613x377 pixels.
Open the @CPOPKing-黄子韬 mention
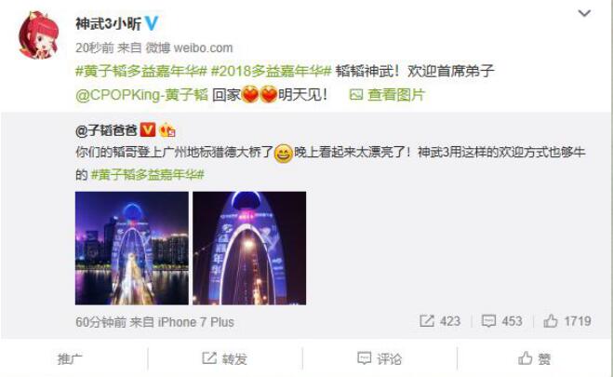141,95
